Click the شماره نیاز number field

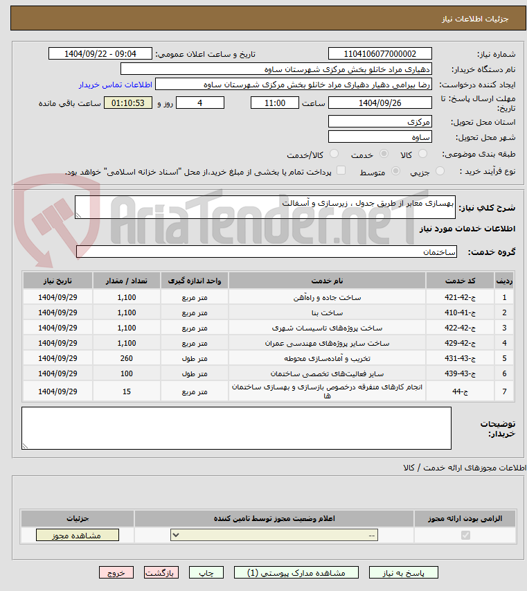(380, 53)
